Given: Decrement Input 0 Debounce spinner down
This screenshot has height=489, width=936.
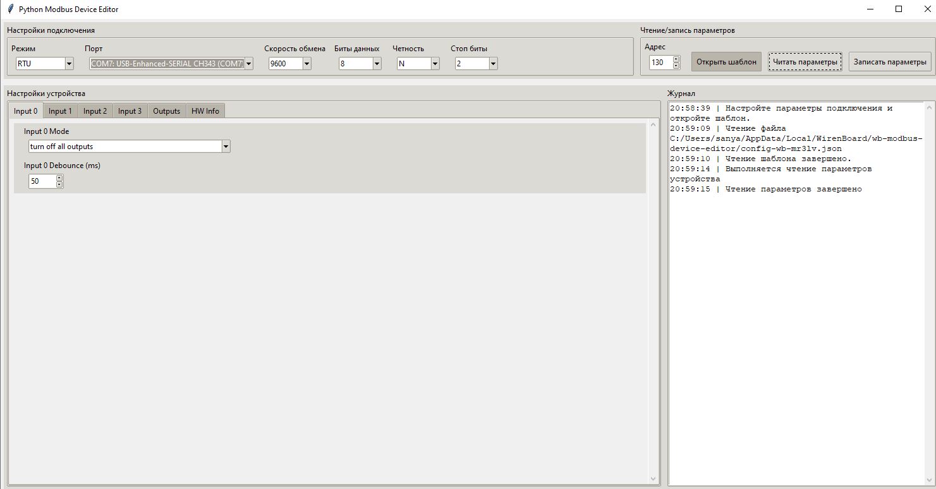Looking at the screenshot, I should click(x=59, y=184).
